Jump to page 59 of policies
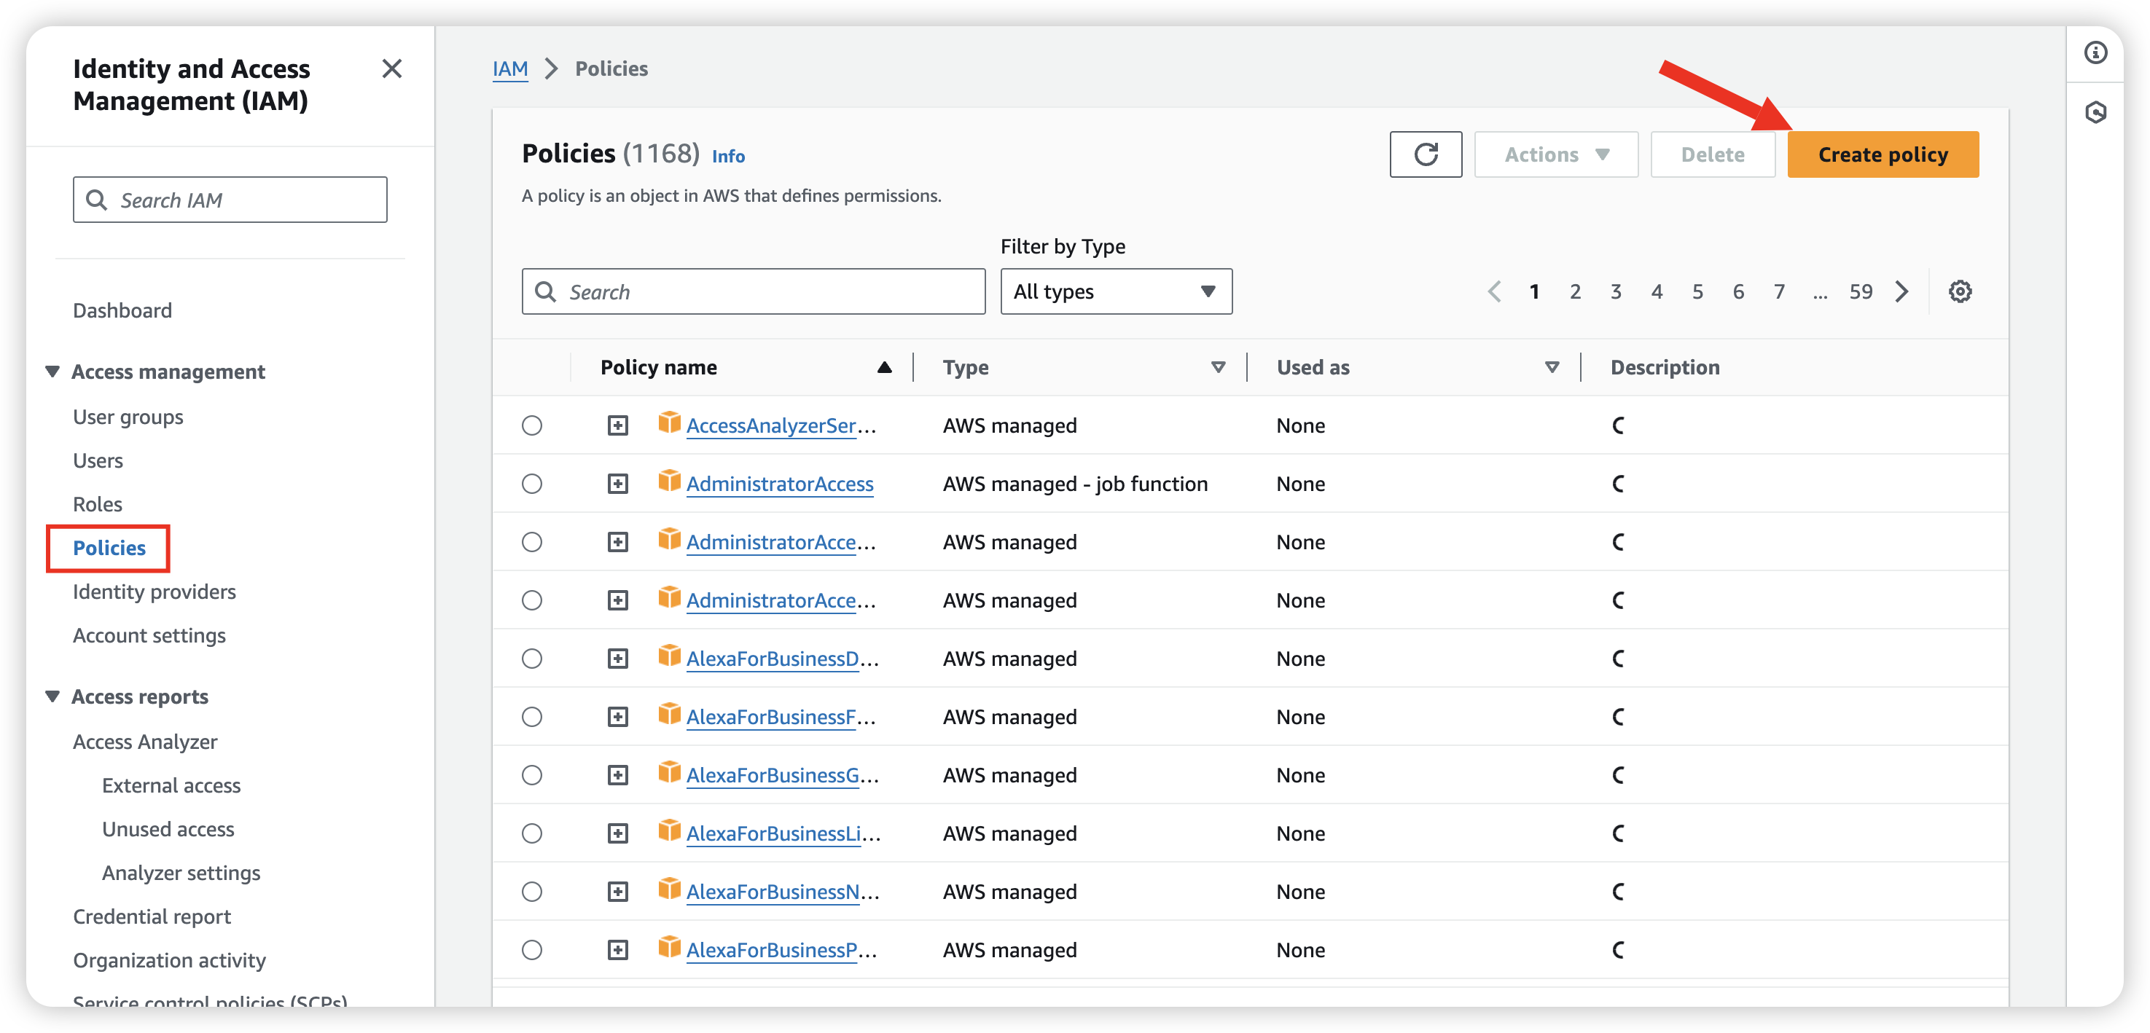 pos(1861,291)
